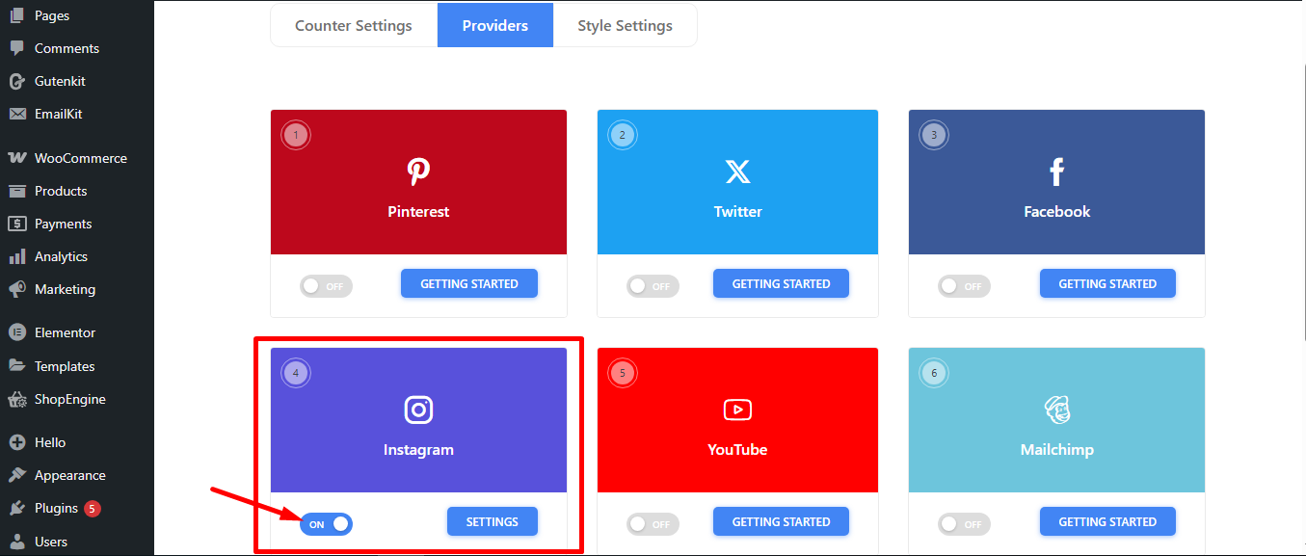Turn on the Facebook provider switch
The height and width of the screenshot is (556, 1306).
pos(964,286)
